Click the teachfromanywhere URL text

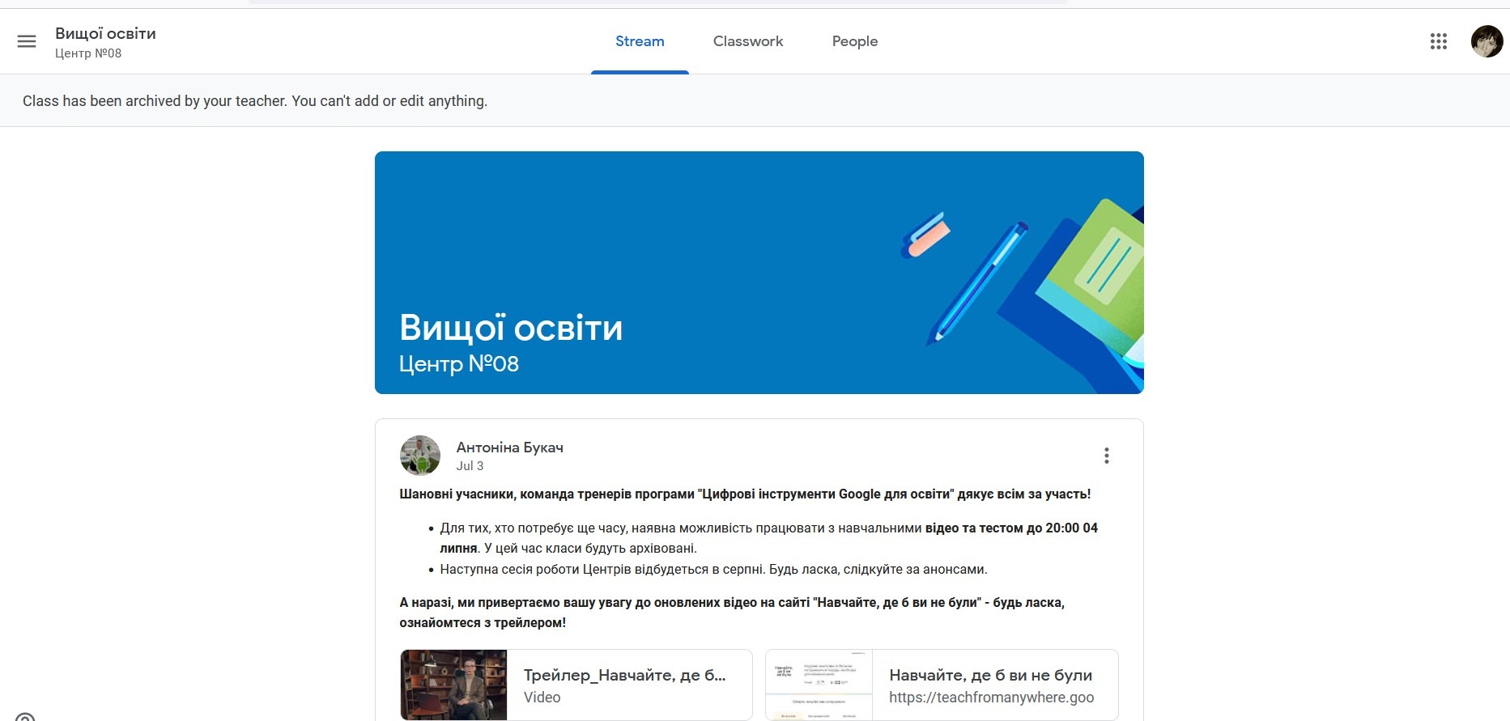(x=991, y=698)
